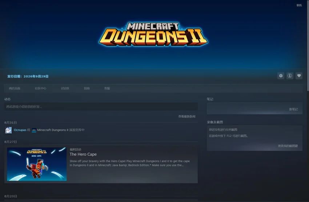Viewport: 309px width, 202px height.
Task: Click the vertical scrollbar on right edge
Action: pos(308,46)
